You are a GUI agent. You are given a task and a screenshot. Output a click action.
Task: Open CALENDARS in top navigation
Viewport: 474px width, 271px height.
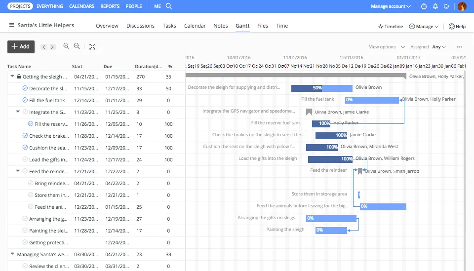point(81,6)
